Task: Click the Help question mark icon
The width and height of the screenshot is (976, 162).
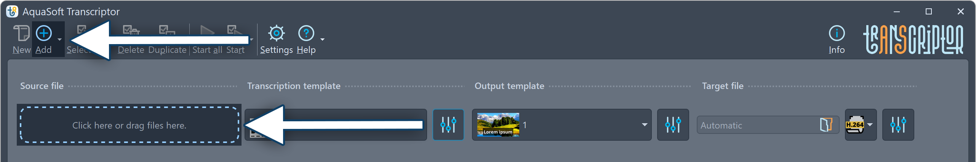Action: click(x=306, y=34)
